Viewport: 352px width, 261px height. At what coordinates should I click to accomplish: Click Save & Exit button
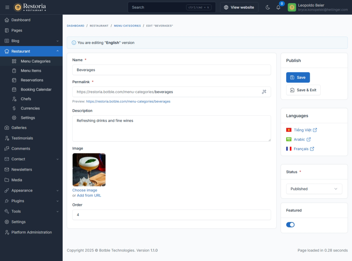tap(303, 90)
